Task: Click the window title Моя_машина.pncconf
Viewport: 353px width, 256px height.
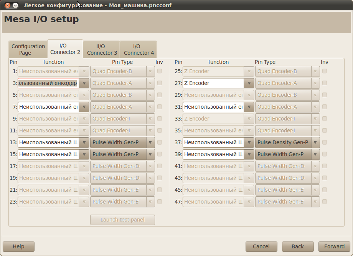Action: click(140, 5)
